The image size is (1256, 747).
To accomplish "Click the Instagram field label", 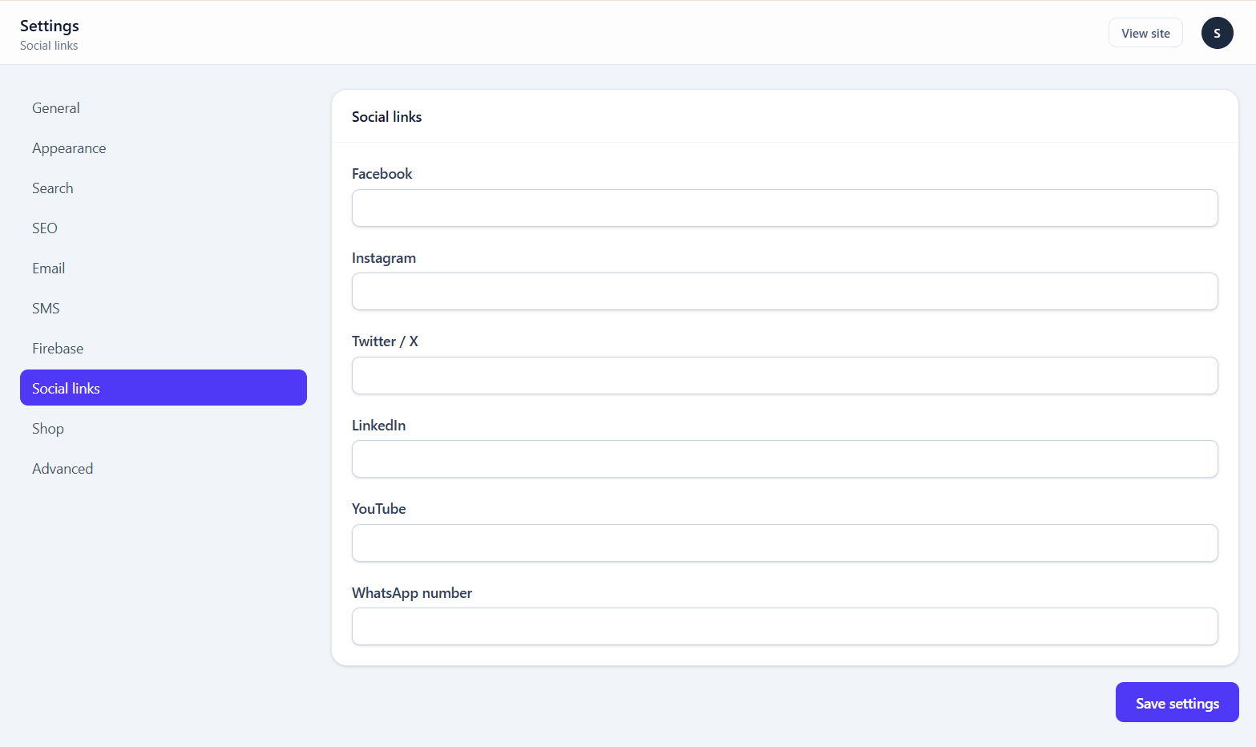I will [384, 257].
